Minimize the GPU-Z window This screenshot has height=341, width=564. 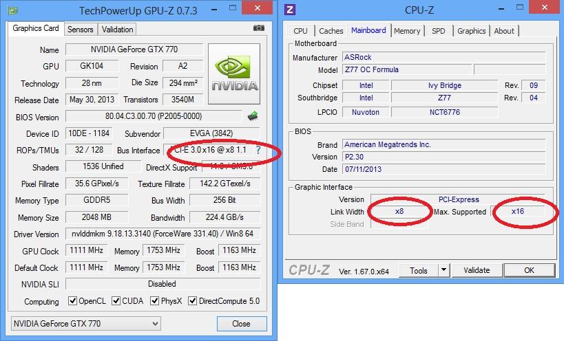click(x=214, y=10)
